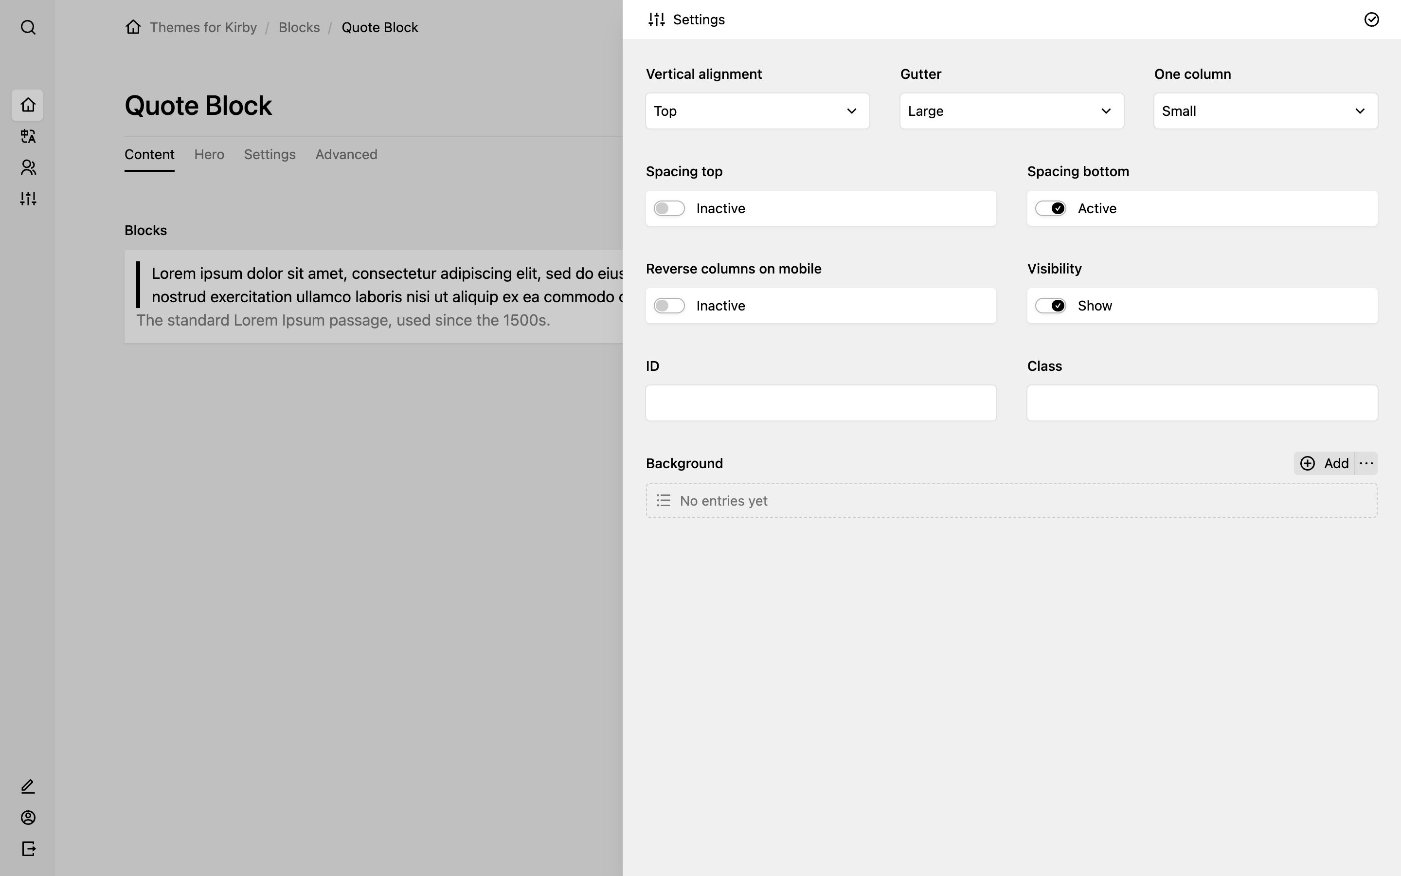Click the Background field label
This screenshot has height=876, width=1401.
[684, 463]
